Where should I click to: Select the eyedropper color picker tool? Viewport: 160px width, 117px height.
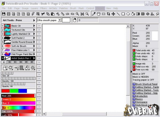94,14
